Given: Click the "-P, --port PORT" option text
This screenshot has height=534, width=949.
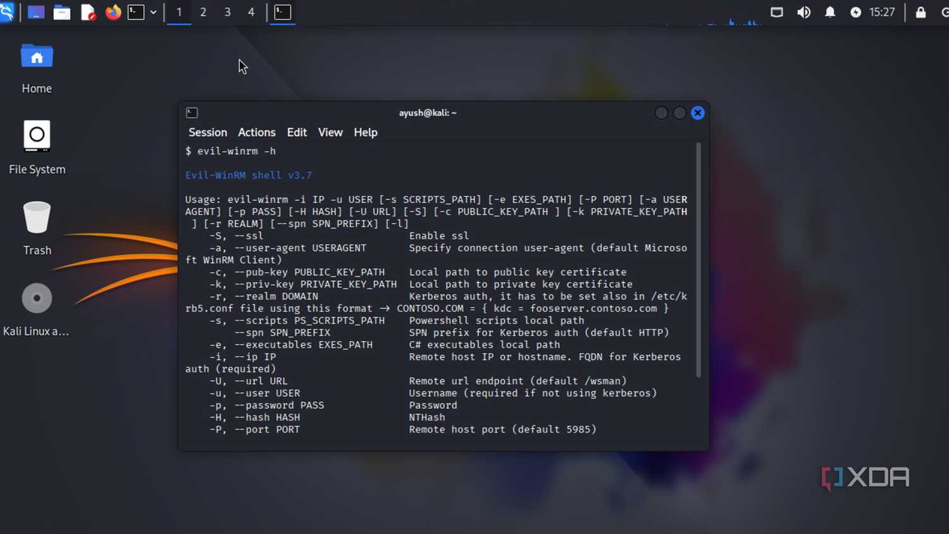Looking at the screenshot, I should [254, 430].
